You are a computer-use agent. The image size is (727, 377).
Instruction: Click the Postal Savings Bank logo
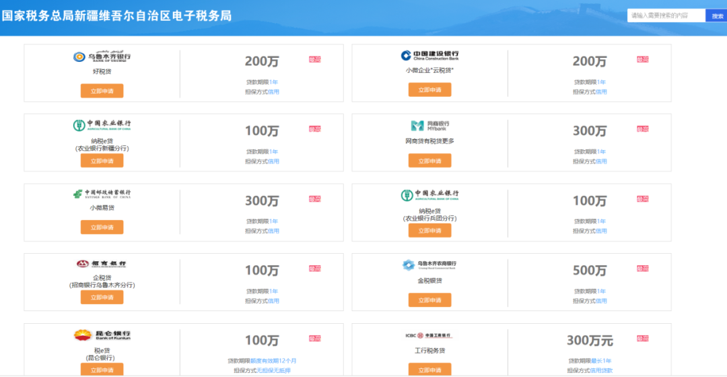(x=102, y=194)
